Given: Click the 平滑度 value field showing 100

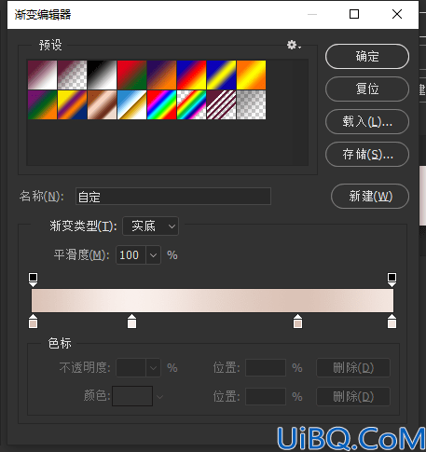Looking at the screenshot, I should coord(131,255).
